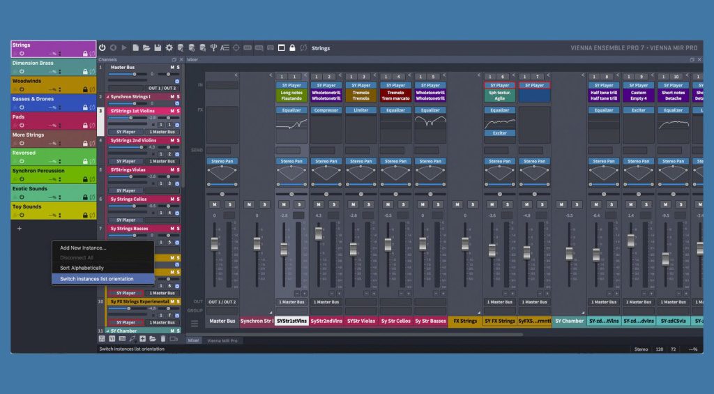The width and height of the screenshot is (714, 394).
Task: Click the save project floppy disk icon
Action: 158,48
